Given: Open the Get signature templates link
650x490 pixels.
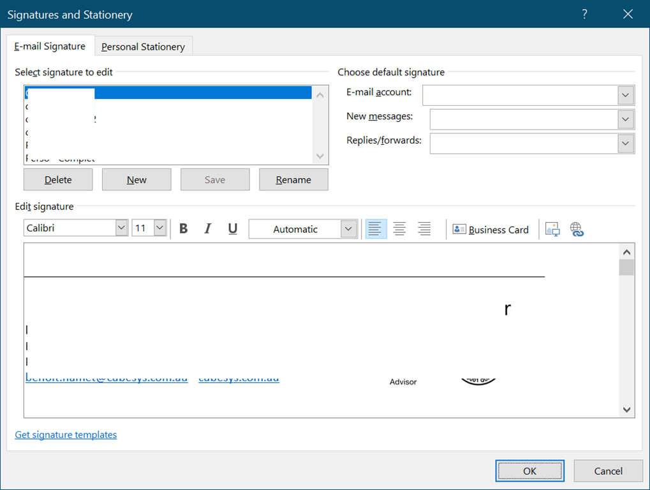Looking at the screenshot, I should (66, 434).
